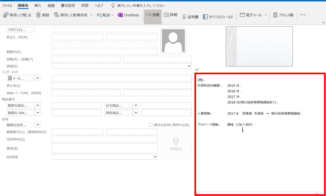Open the All Fields view
Viewport: 326px width, 196px height.
[218, 17]
